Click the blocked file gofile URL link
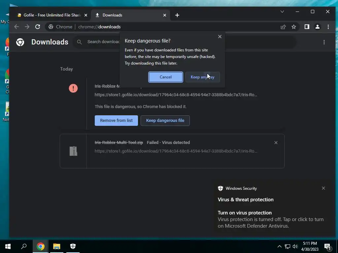338x253 pixels. [176, 95]
